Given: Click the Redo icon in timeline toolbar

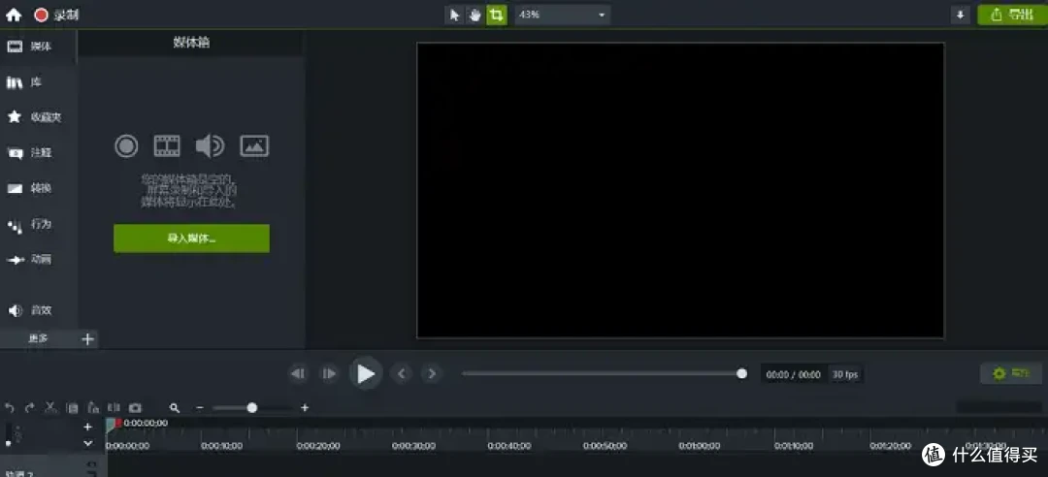Looking at the screenshot, I should [x=29, y=407].
